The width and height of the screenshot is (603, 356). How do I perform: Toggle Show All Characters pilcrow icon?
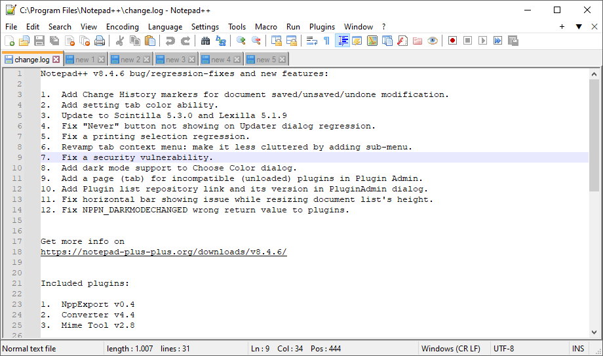pyautogui.click(x=327, y=41)
